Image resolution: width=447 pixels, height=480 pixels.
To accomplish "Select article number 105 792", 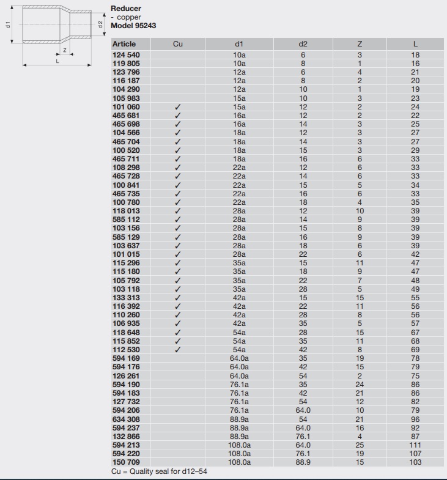I will click(126, 281).
